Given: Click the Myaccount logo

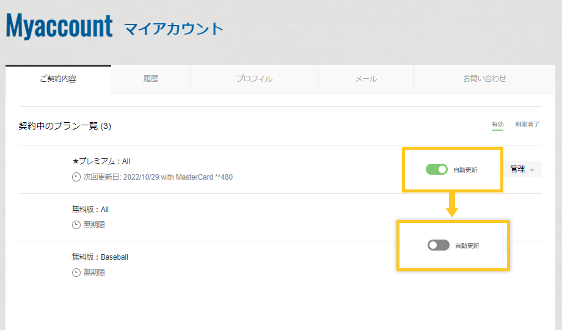Looking at the screenshot, I should 59,27.
